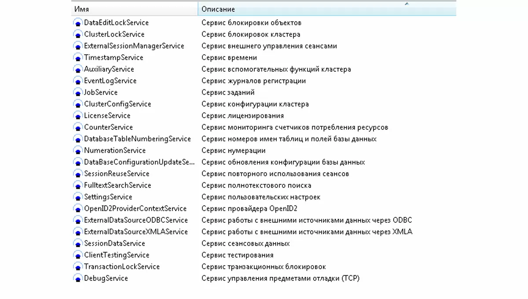This screenshot has width=528, height=299.
Task: Select the TransactionLockService entry
Action: click(x=121, y=267)
